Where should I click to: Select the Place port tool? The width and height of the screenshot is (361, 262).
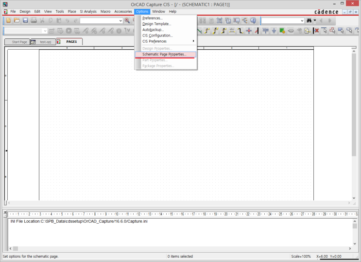291,31
